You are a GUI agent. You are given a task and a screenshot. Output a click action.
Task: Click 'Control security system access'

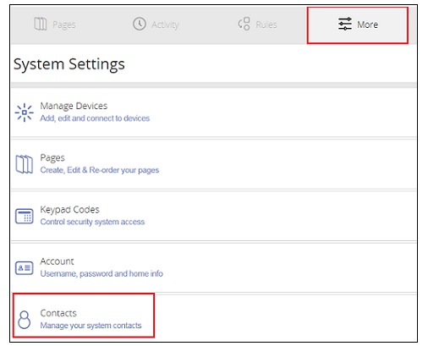coord(92,222)
